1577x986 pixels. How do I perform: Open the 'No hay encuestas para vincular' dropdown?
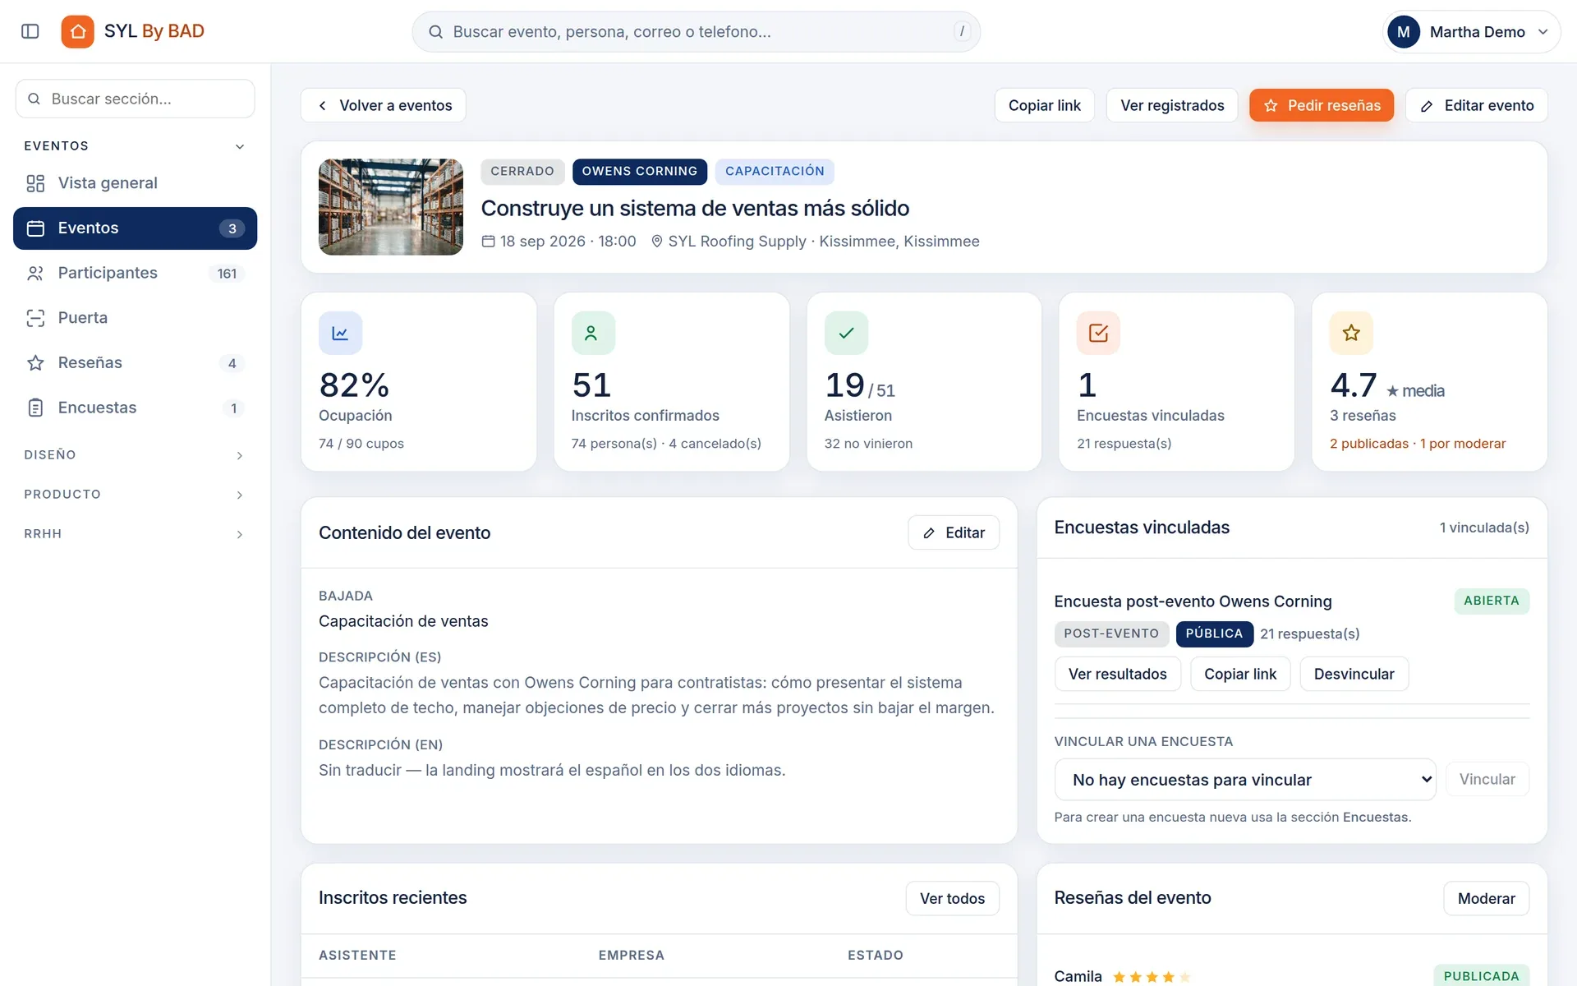click(1245, 780)
